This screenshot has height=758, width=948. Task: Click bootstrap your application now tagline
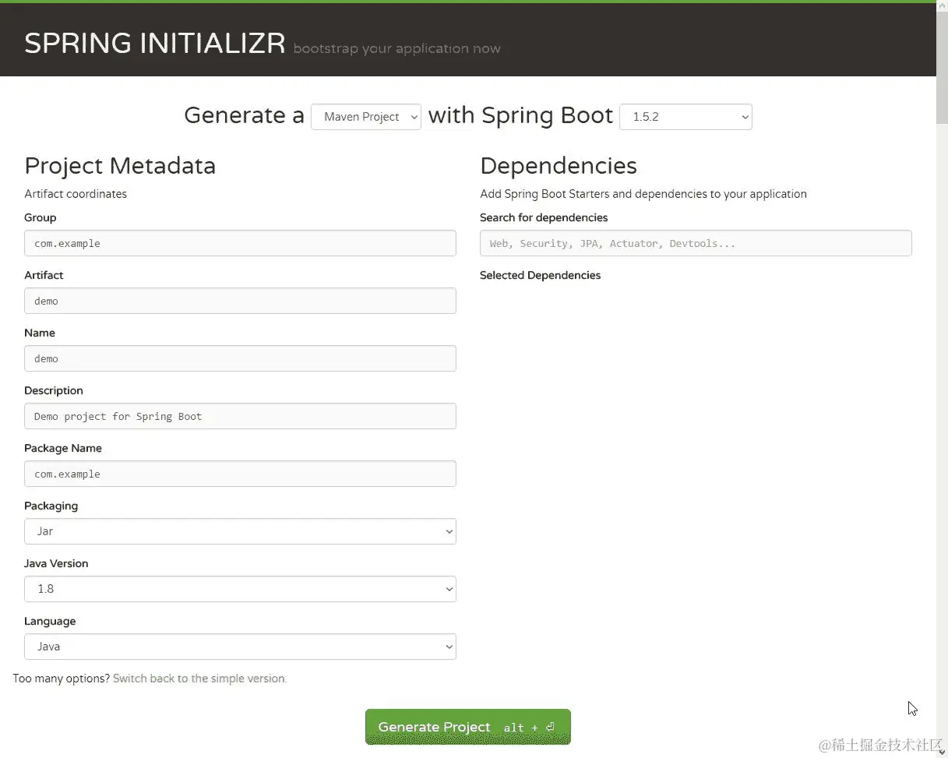(x=396, y=48)
